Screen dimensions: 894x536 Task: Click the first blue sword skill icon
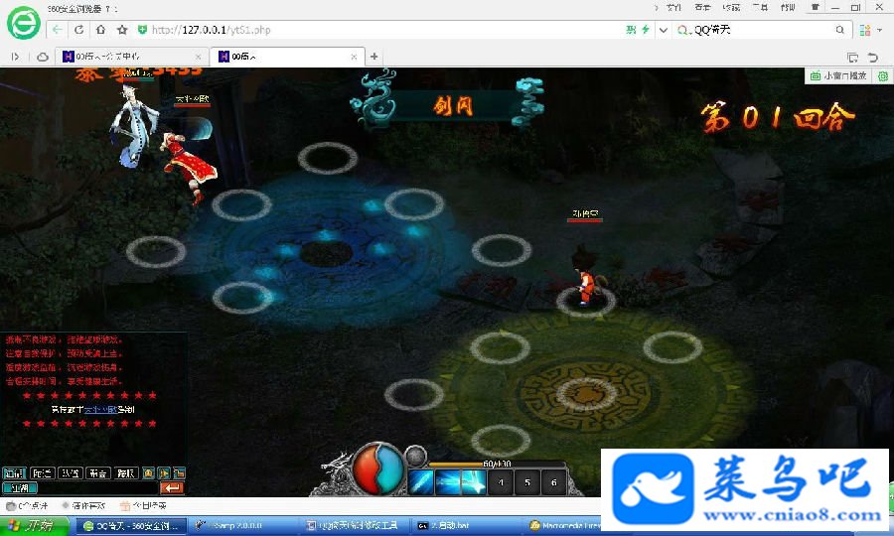(420, 482)
